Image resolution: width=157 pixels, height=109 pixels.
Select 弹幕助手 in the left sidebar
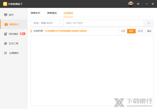(x=14, y=24)
